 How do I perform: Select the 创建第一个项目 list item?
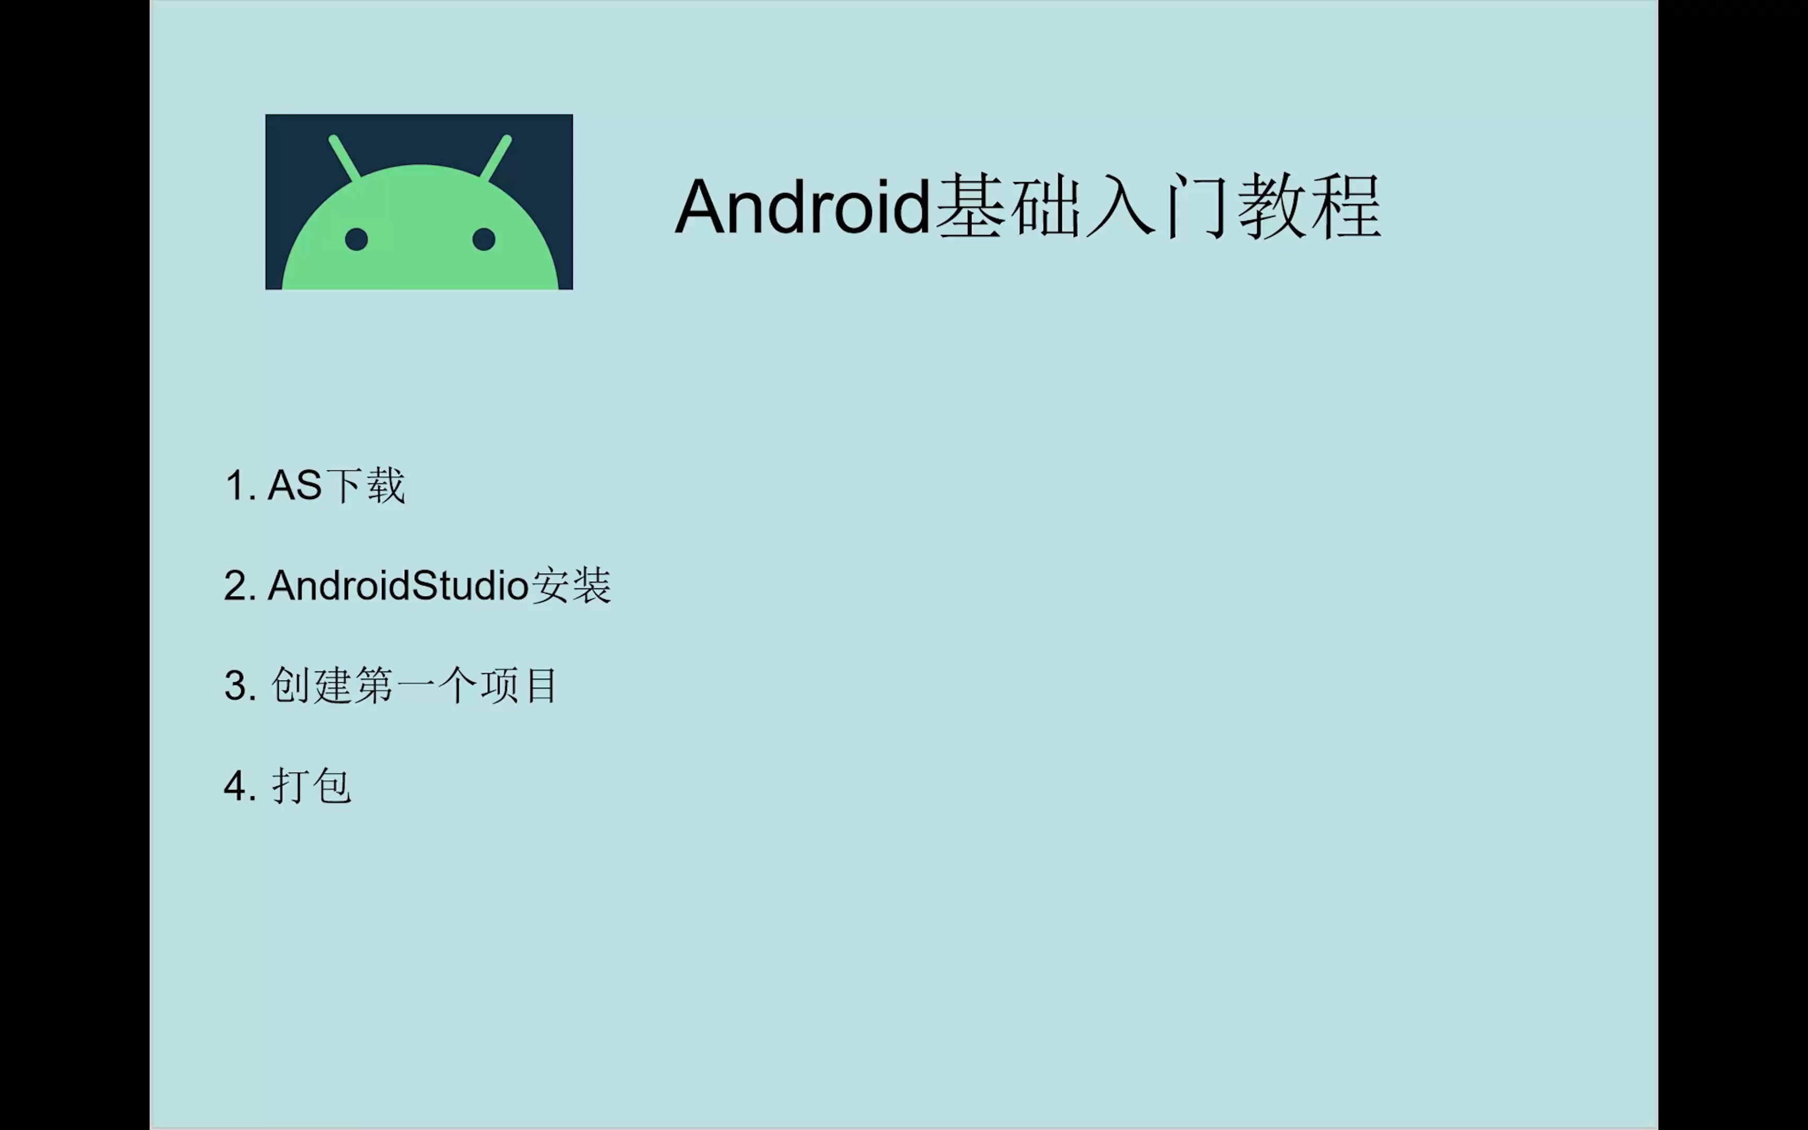coord(414,685)
